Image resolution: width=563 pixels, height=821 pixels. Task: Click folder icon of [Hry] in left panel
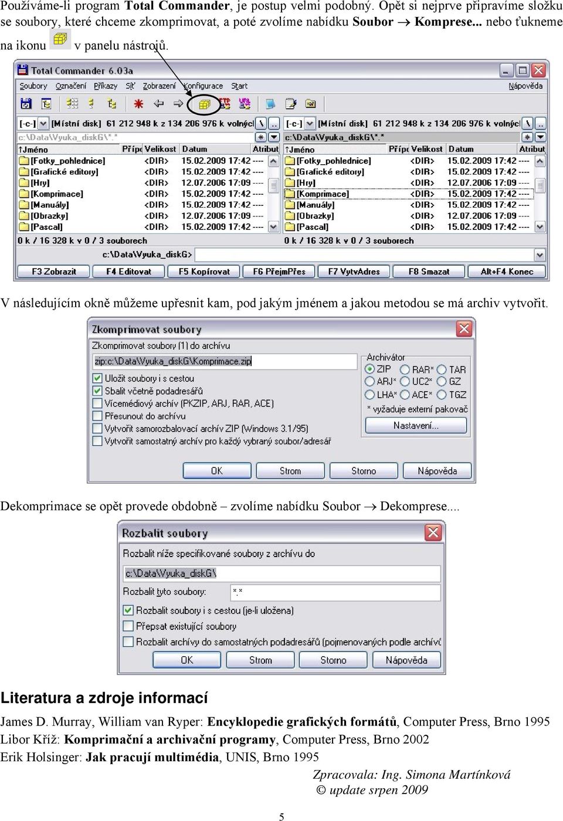[x=24, y=183]
